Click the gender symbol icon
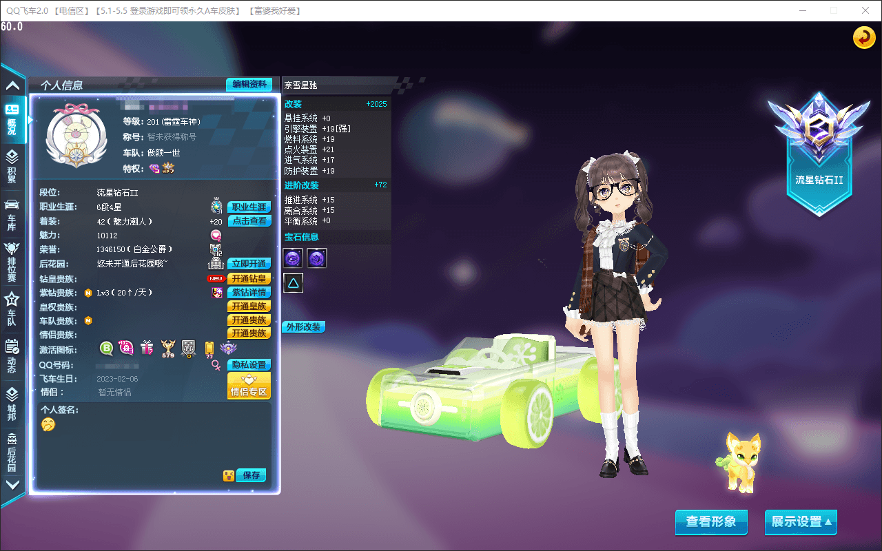 click(x=216, y=366)
